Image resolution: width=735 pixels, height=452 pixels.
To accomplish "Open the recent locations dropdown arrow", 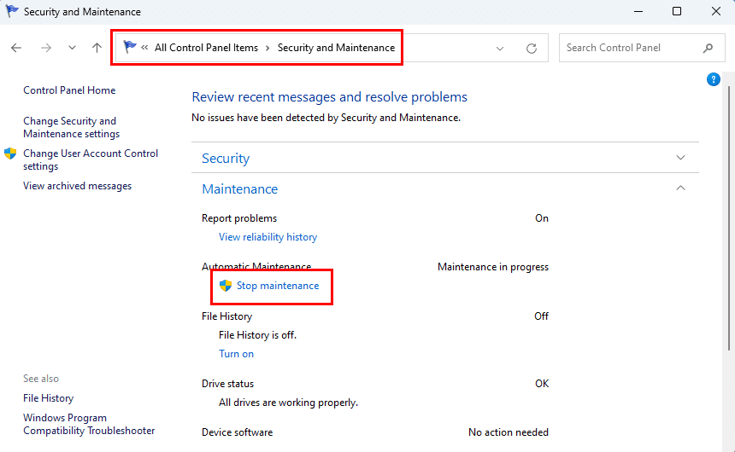I will 72,48.
